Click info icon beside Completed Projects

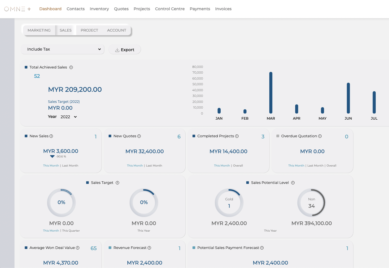(x=237, y=136)
